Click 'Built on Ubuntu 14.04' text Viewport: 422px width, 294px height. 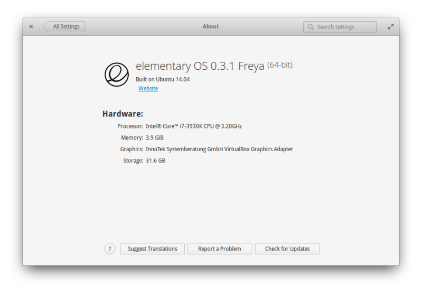163,79
